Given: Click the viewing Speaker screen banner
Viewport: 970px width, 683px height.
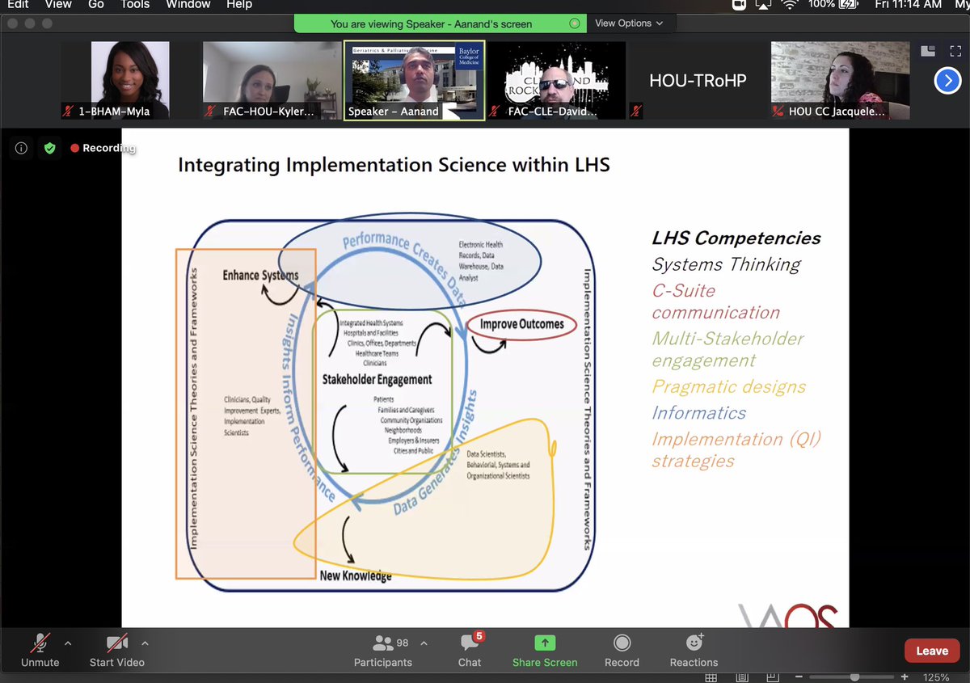Looking at the screenshot, I should coord(440,23).
